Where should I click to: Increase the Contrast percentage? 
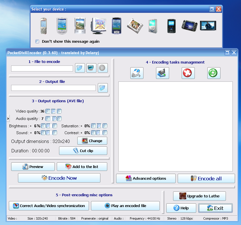point(105,133)
